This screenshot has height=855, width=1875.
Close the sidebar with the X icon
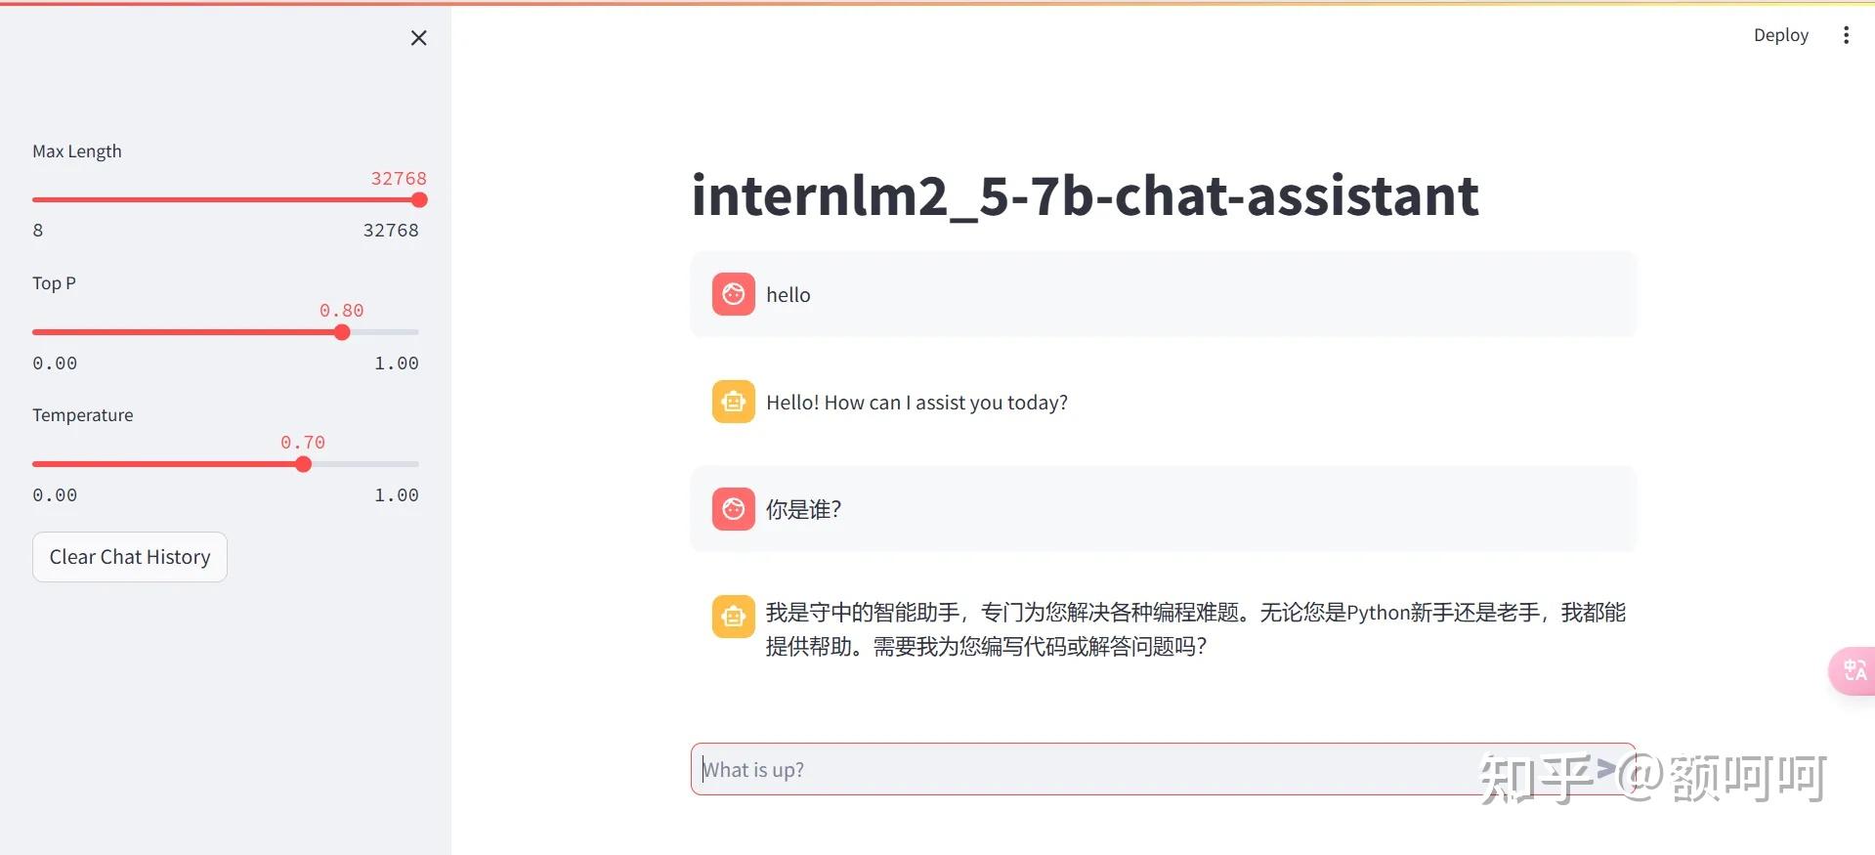pyautogui.click(x=418, y=38)
